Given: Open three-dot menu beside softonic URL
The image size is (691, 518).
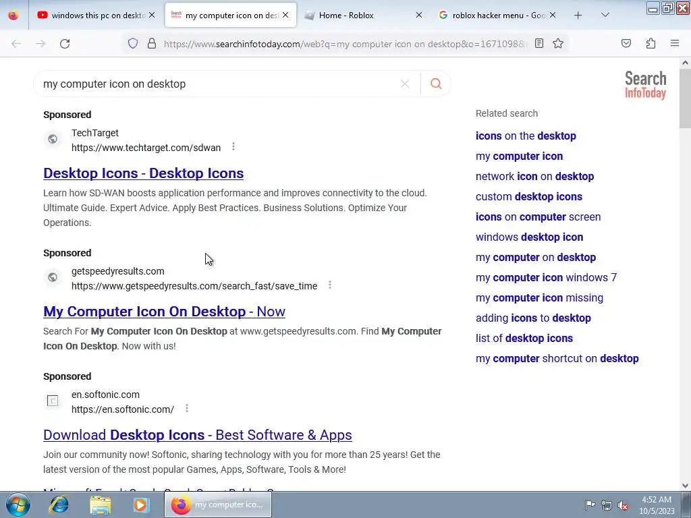Looking at the screenshot, I should pos(187,408).
